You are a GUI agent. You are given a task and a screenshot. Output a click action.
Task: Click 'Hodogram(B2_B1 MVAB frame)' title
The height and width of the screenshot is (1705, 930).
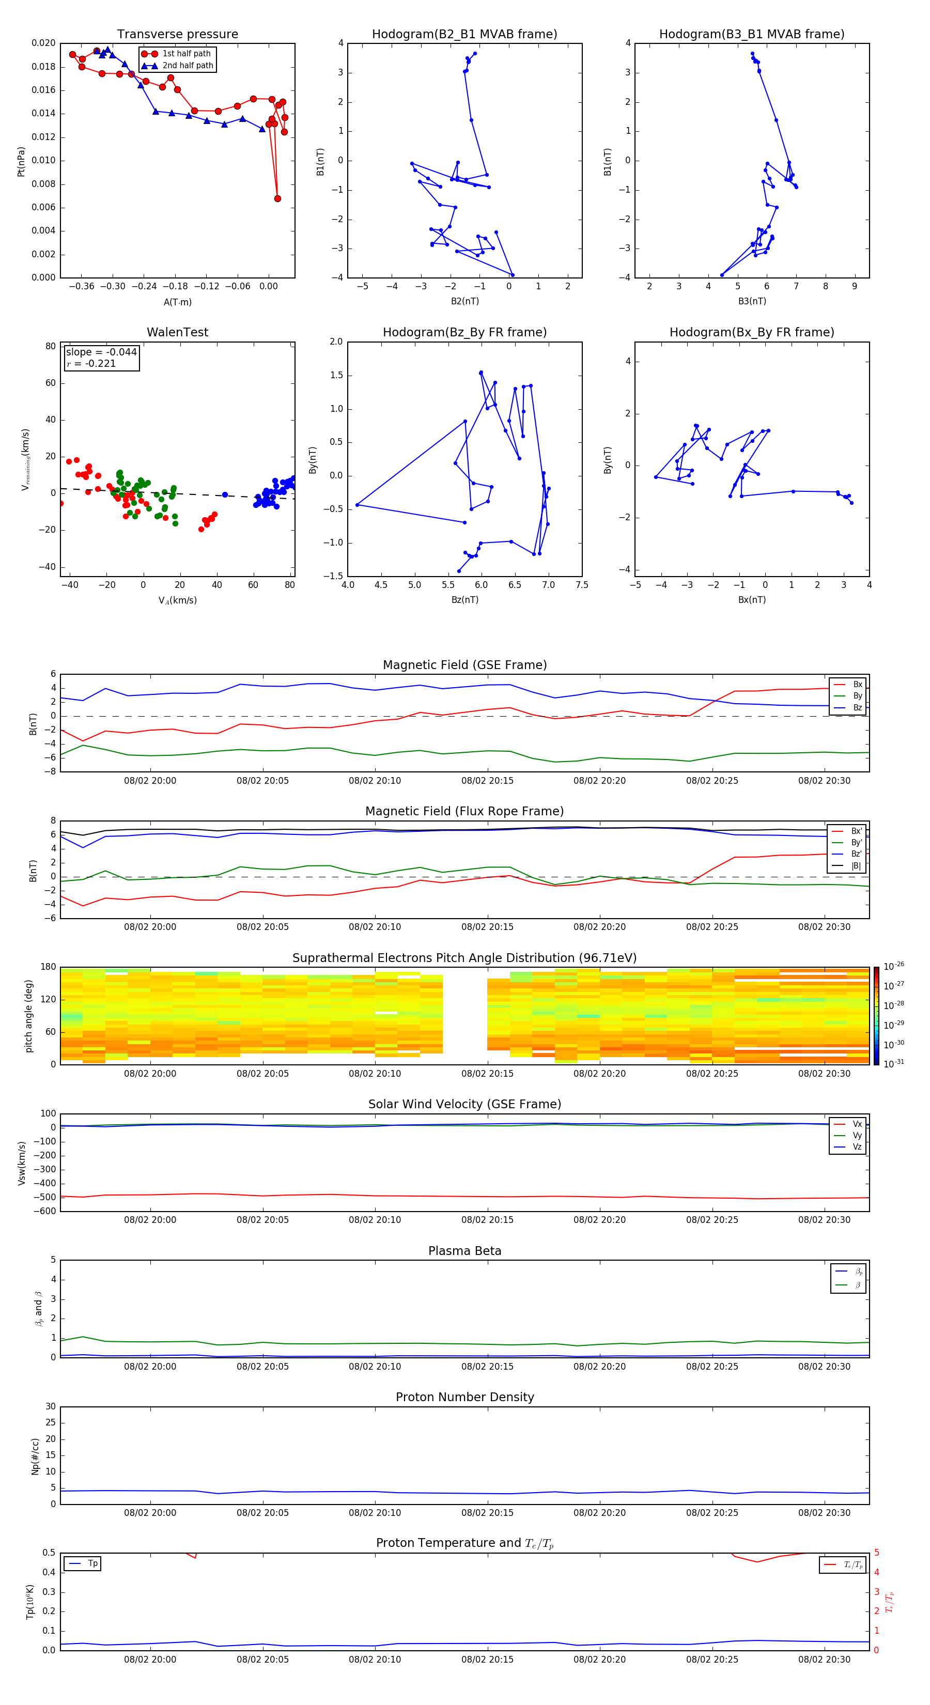click(464, 35)
